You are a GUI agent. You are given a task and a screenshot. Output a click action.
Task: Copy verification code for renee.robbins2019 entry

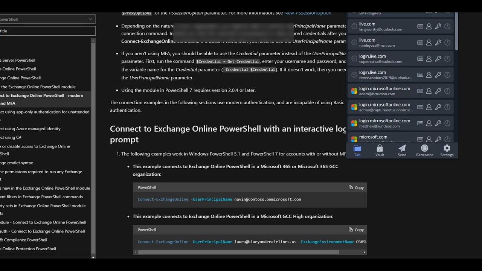tap(447, 75)
